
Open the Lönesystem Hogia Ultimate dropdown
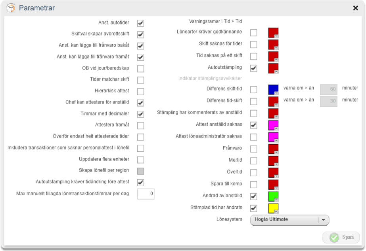[290, 220]
